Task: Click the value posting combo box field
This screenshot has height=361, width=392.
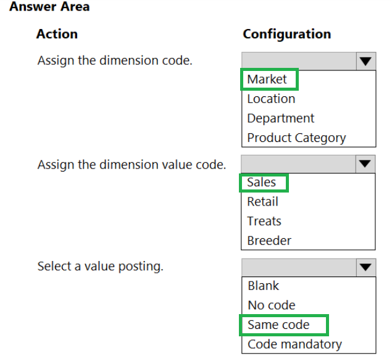Action: coord(299,268)
